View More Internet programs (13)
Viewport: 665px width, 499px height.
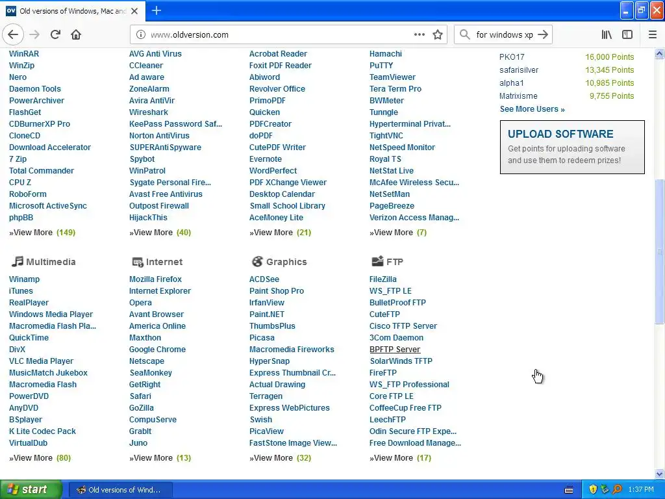pos(160,458)
